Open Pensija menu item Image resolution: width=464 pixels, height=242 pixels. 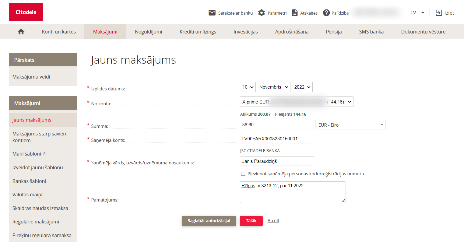tap(334, 32)
